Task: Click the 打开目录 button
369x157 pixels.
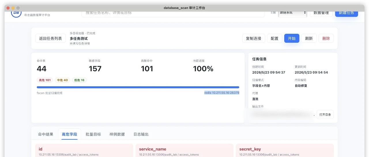Action: tap(325, 115)
